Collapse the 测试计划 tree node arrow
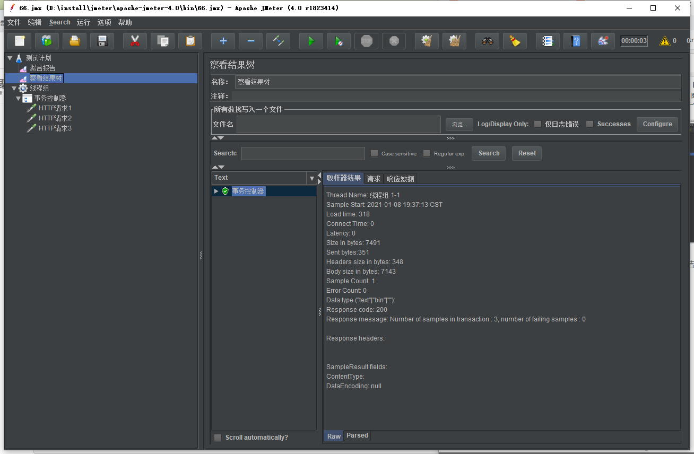Screen dimensions: 694x454 10,58
